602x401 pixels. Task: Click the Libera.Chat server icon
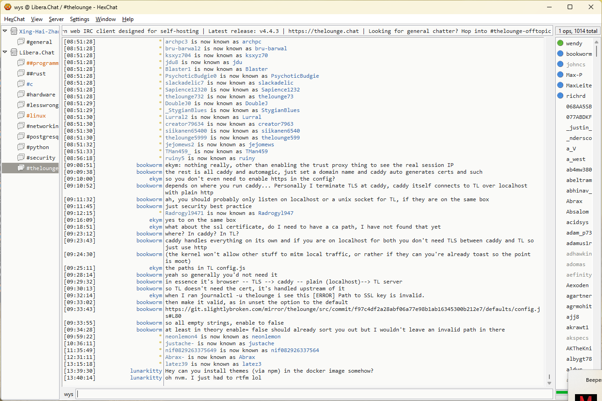point(14,53)
